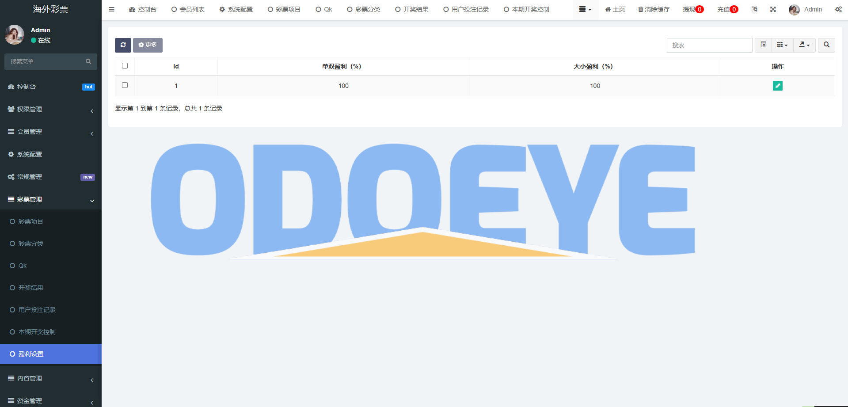
Task: Switch to the 系统配置 top tab
Action: pos(236,9)
